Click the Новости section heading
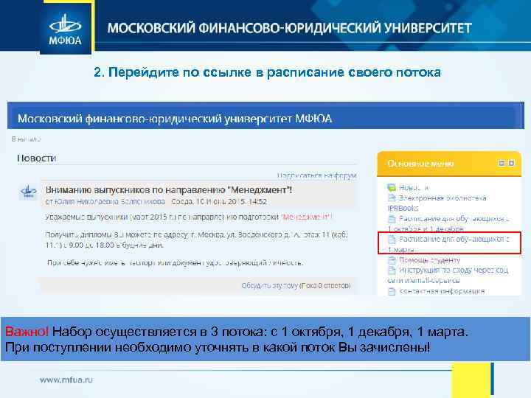 click(x=37, y=158)
